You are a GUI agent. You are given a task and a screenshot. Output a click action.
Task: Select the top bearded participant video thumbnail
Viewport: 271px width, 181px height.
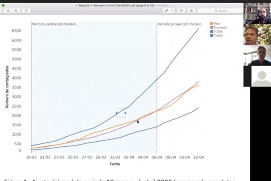[257, 14]
